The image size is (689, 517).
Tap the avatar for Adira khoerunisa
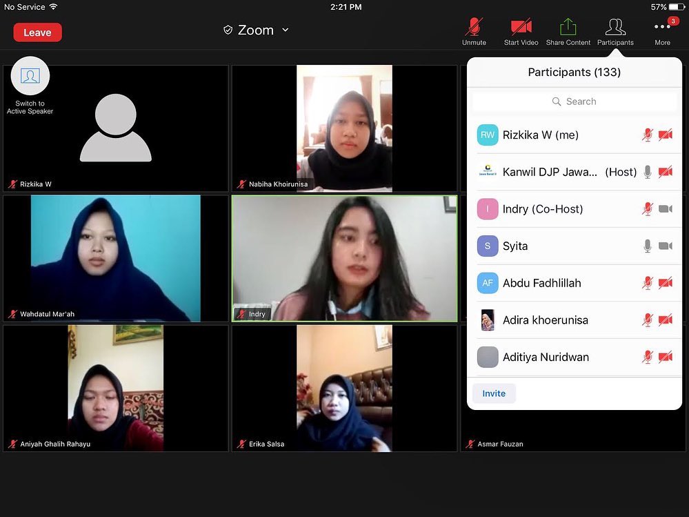pos(488,320)
